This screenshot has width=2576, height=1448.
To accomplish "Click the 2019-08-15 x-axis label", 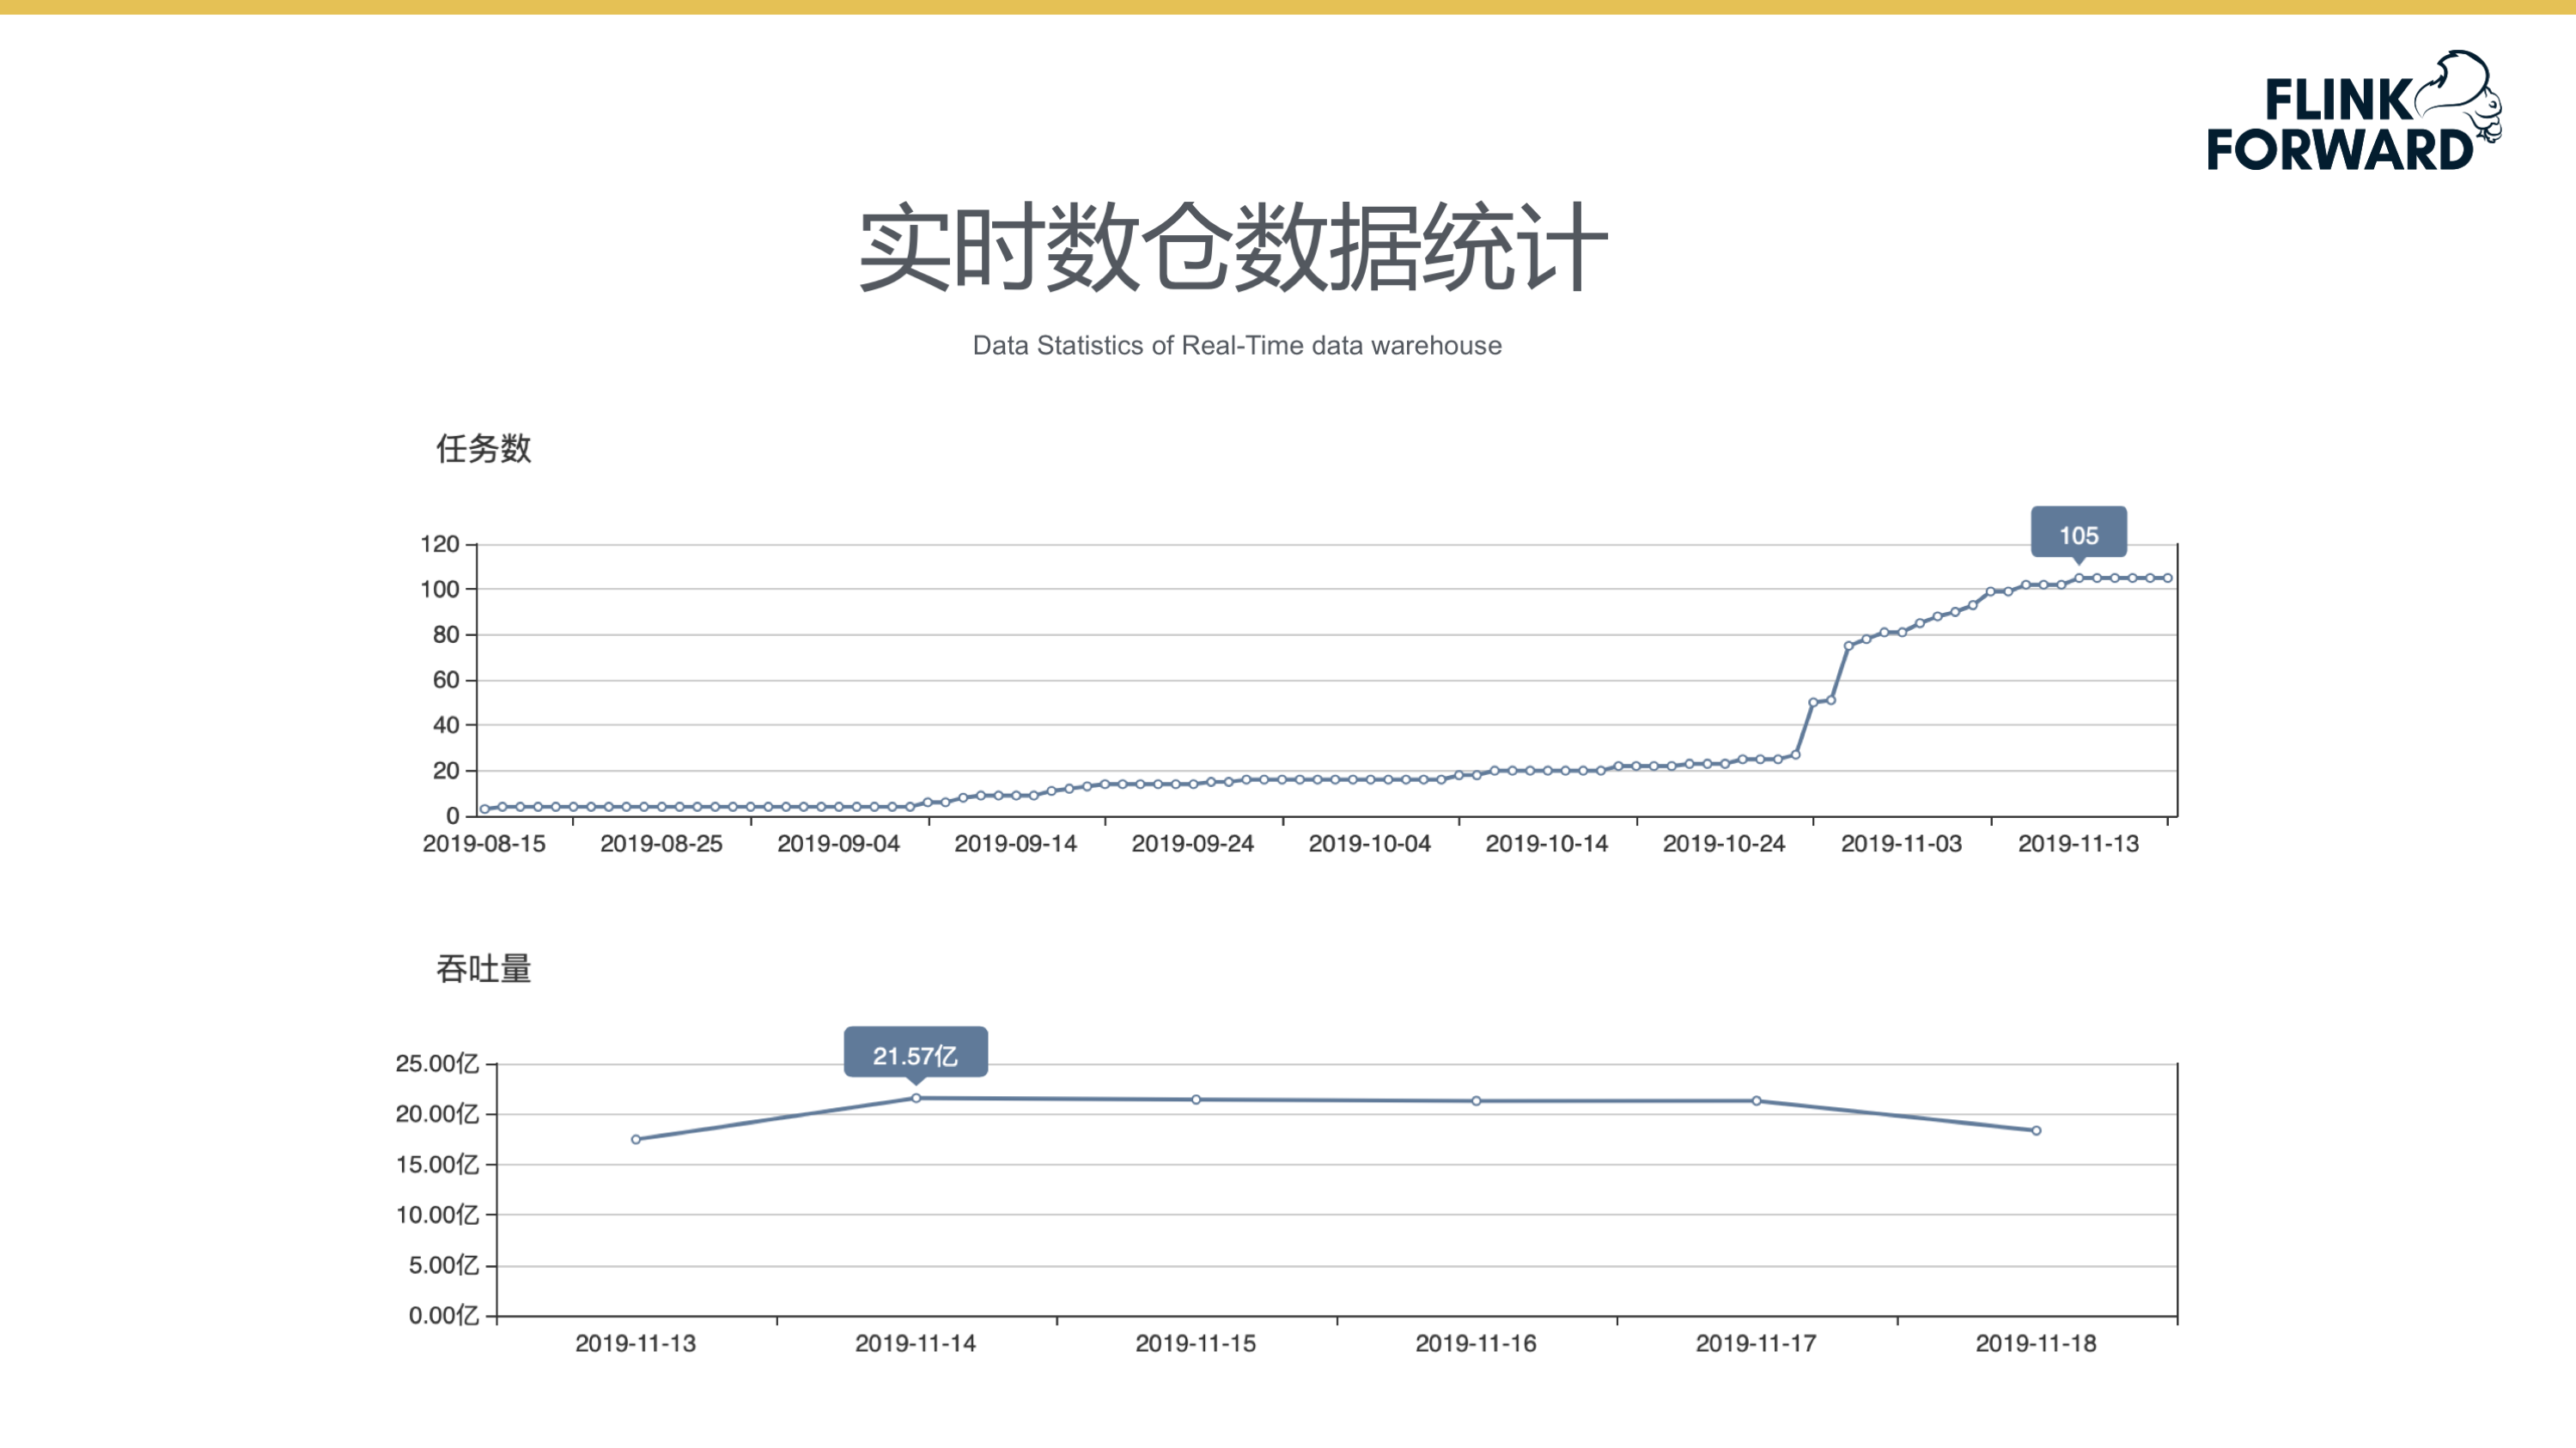I will (484, 844).
